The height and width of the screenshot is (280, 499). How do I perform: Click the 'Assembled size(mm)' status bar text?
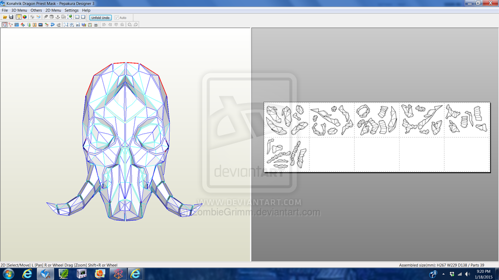[441, 265]
